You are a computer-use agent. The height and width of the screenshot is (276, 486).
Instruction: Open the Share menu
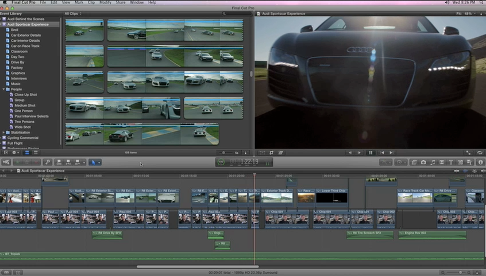[121, 2]
